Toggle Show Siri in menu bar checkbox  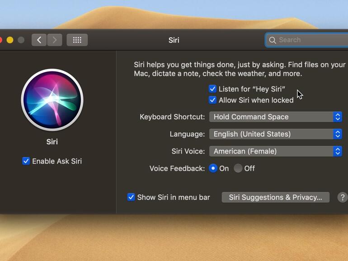click(x=131, y=197)
